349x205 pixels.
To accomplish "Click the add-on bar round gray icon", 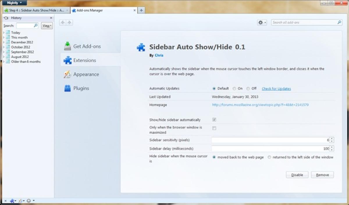I will click(29, 201).
